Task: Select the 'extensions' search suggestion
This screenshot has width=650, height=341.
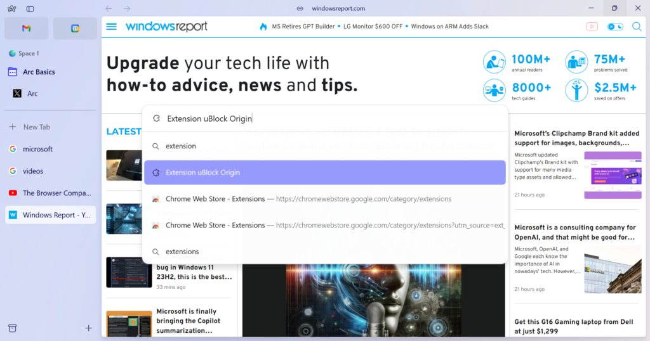Action: [324, 252]
